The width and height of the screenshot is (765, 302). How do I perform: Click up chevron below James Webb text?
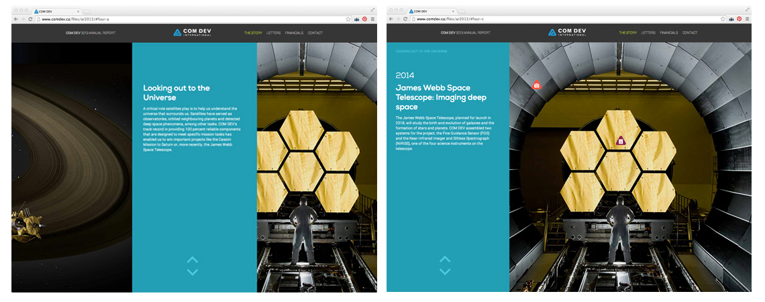point(444,259)
